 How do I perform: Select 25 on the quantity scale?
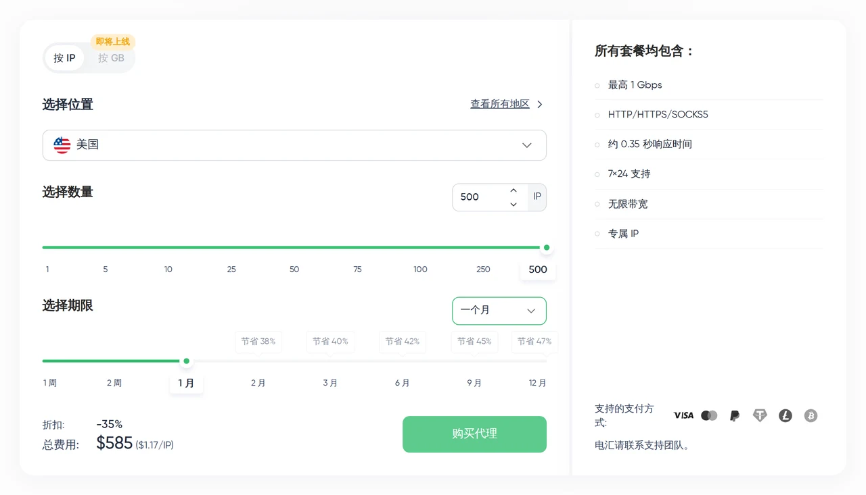pos(231,269)
